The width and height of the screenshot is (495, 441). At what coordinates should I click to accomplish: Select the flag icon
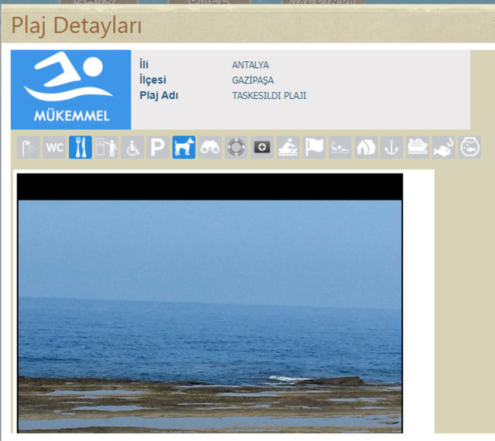pos(314,147)
